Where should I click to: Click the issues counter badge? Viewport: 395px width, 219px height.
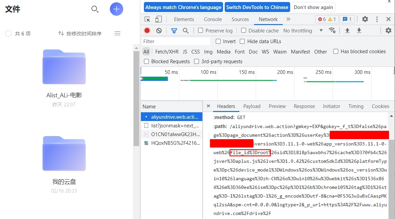[x=347, y=19]
